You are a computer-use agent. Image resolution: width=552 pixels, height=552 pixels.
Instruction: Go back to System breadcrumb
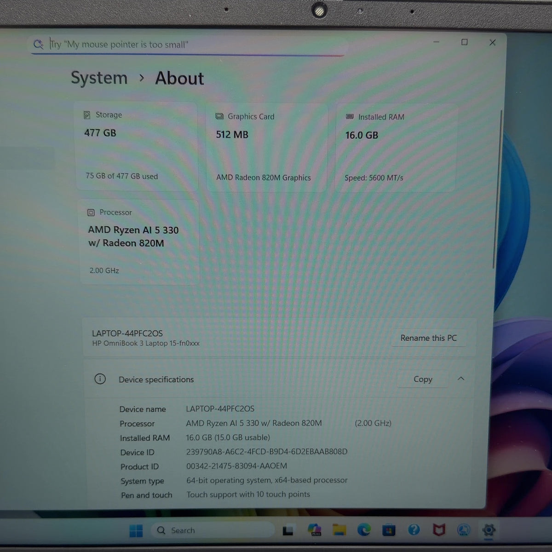[x=99, y=78]
